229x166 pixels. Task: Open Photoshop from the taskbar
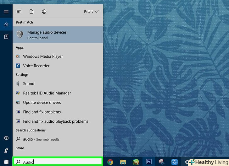pyautogui.click(x=149, y=162)
